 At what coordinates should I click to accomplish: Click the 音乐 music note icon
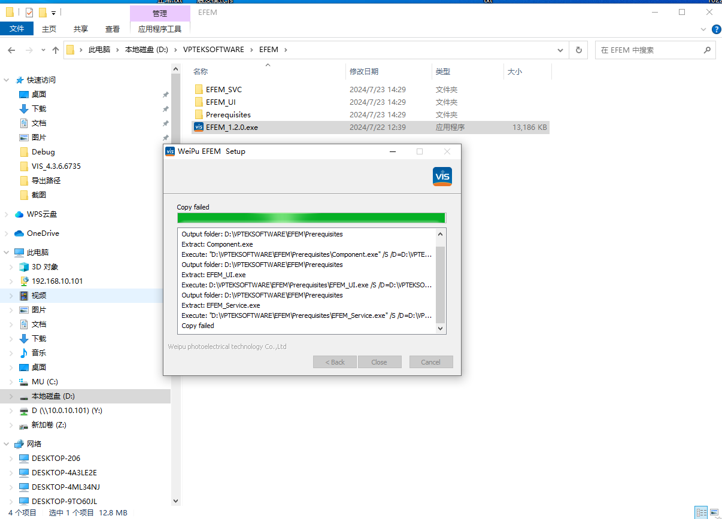coord(24,353)
